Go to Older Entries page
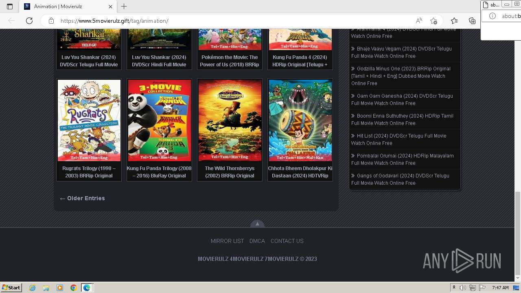The width and height of the screenshot is (521, 293). click(82, 198)
